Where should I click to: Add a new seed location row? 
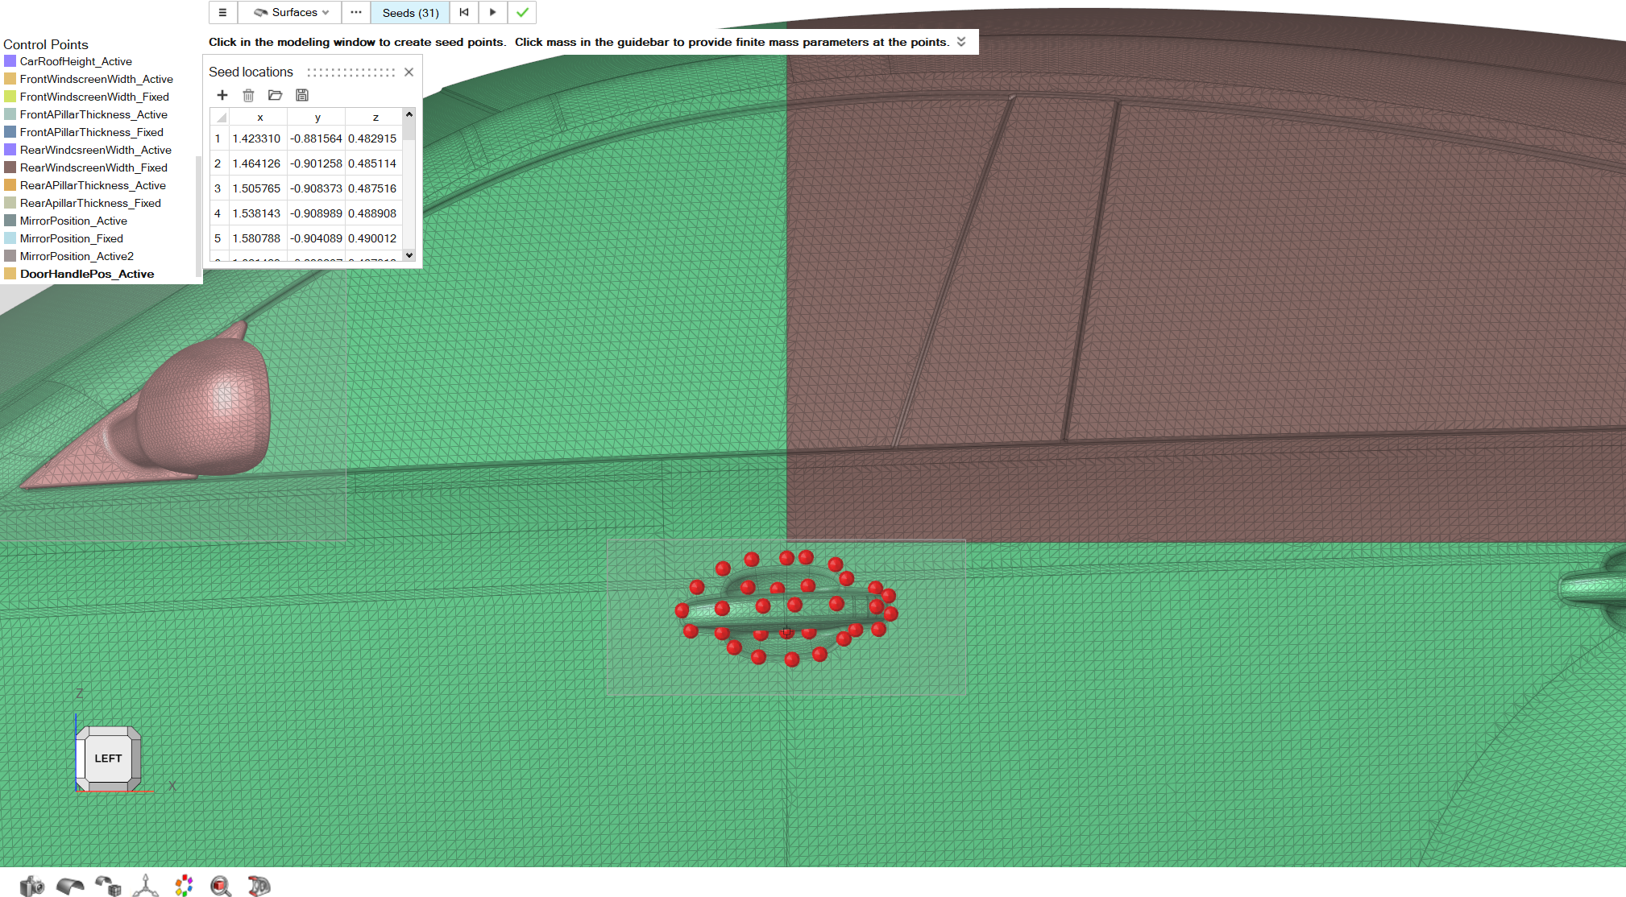[222, 95]
